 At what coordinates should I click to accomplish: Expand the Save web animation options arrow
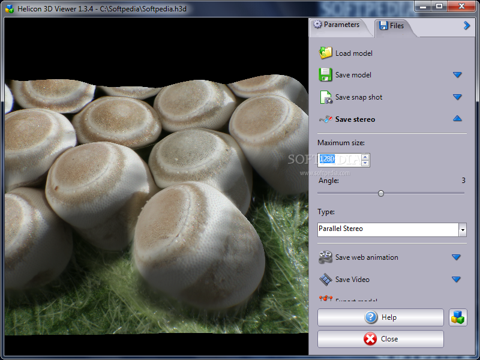pyautogui.click(x=456, y=257)
